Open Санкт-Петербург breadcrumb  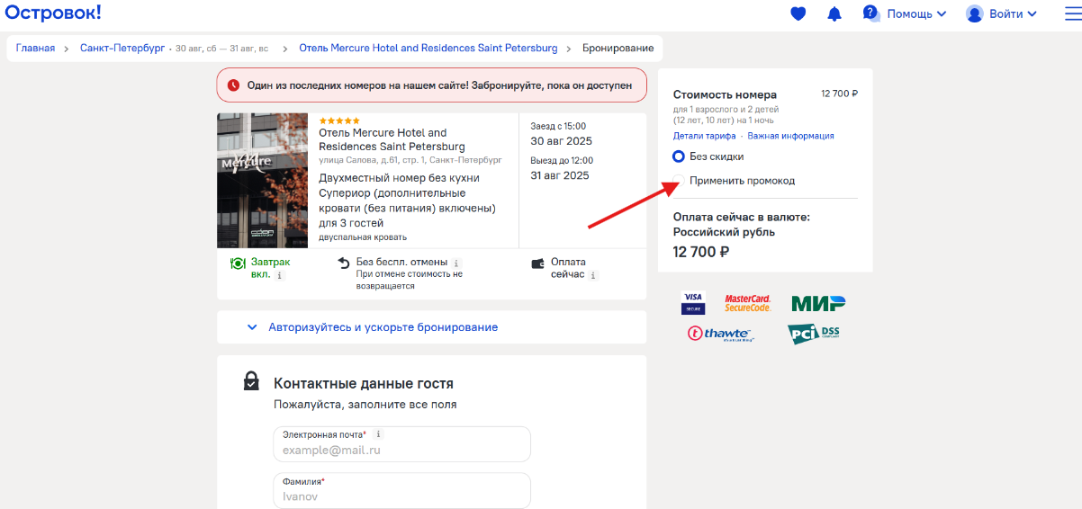tap(122, 48)
